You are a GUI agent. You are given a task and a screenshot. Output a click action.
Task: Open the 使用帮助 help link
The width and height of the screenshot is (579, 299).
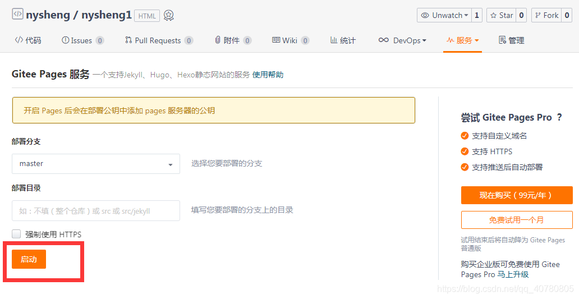tap(268, 75)
